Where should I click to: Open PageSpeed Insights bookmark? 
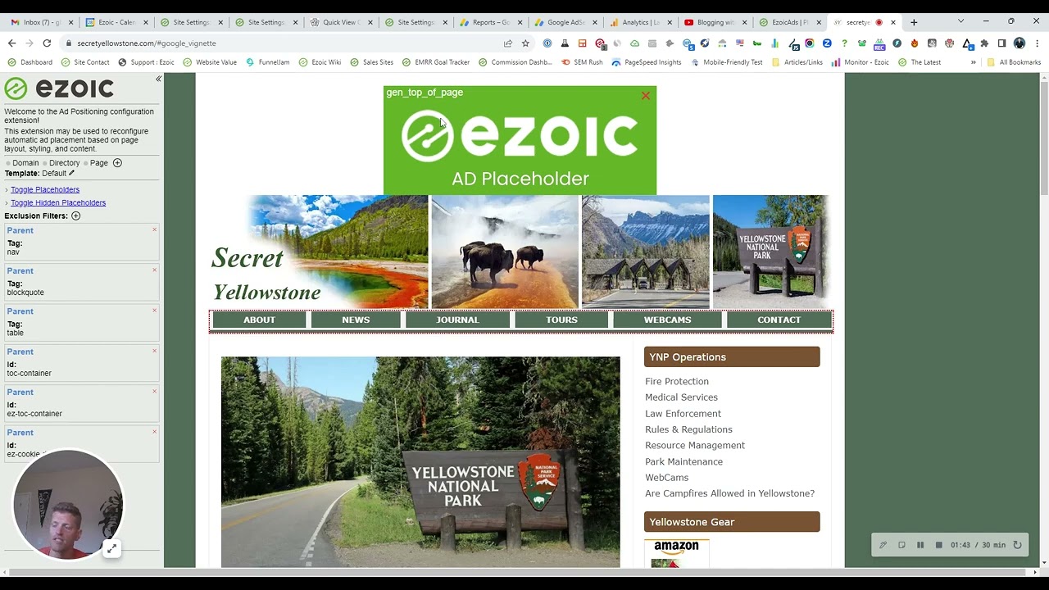[x=647, y=62]
